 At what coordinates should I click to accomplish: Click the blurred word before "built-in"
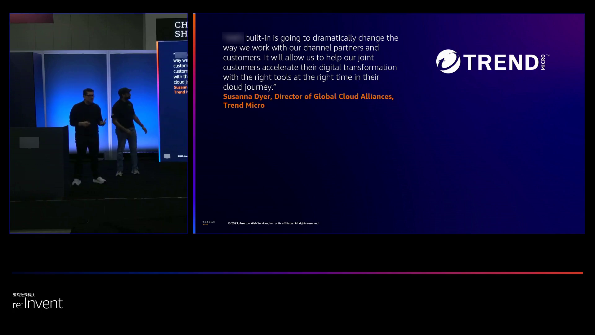[x=233, y=38]
